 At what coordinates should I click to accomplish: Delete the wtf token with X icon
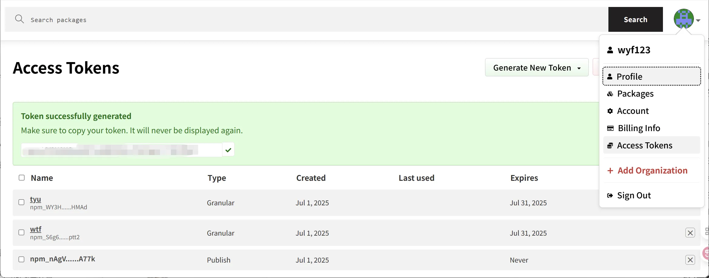pos(690,233)
